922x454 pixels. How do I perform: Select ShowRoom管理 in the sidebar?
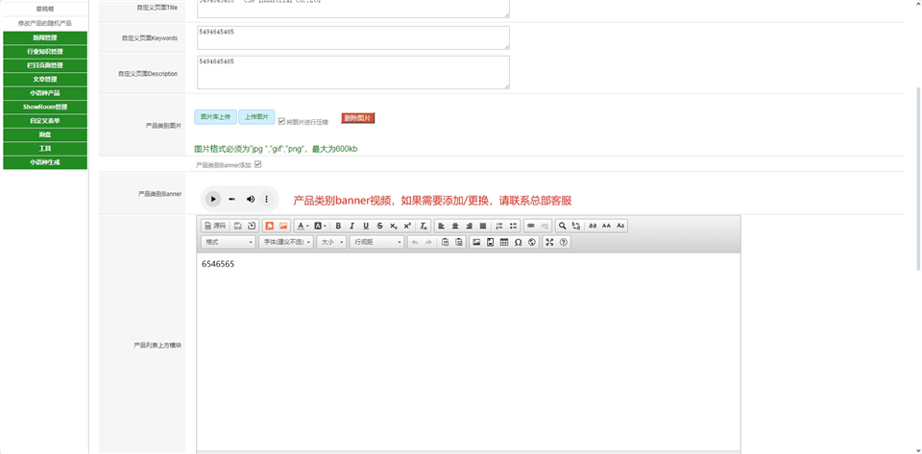click(x=44, y=107)
